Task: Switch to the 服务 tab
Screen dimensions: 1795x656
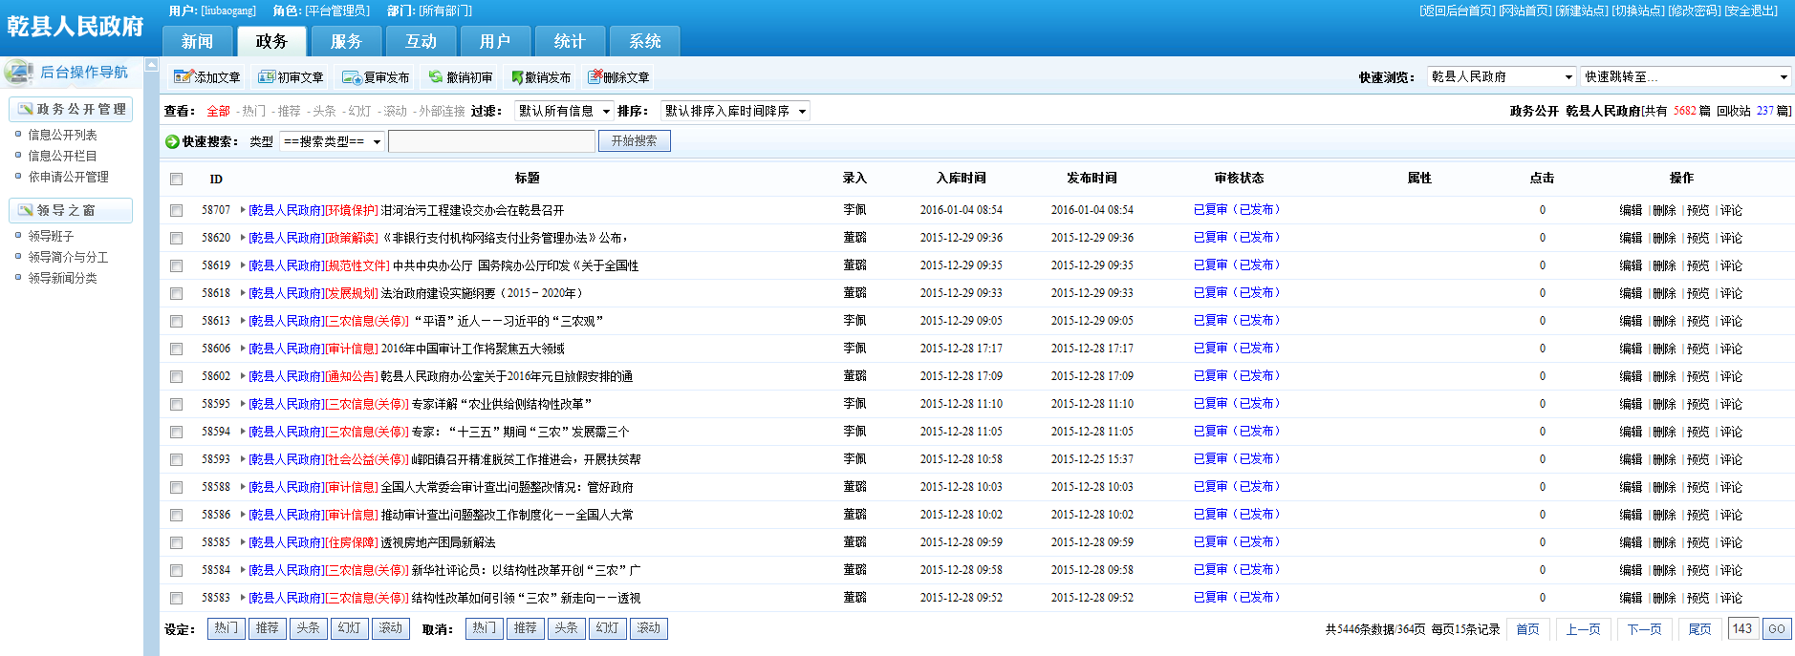Action: click(x=346, y=42)
